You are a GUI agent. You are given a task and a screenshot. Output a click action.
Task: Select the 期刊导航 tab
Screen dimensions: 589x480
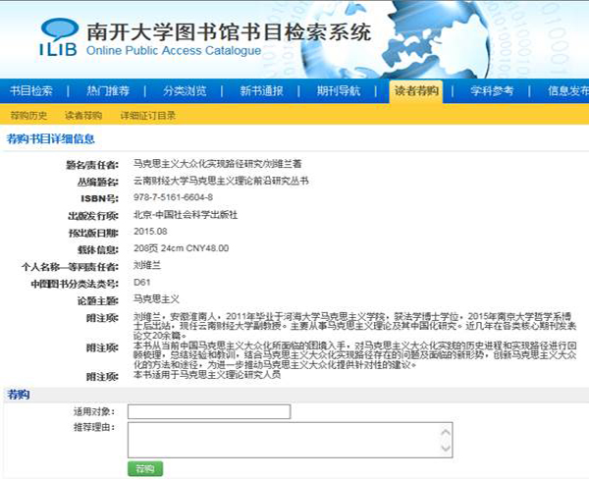click(x=340, y=91)
